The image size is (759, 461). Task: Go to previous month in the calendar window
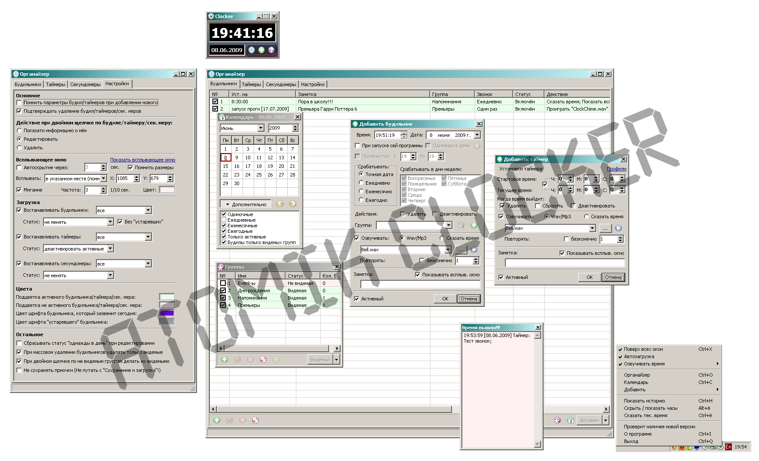[280, 204]
